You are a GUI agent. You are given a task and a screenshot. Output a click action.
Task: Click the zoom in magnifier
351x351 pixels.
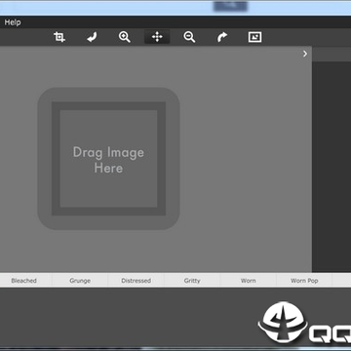[125, 37]
